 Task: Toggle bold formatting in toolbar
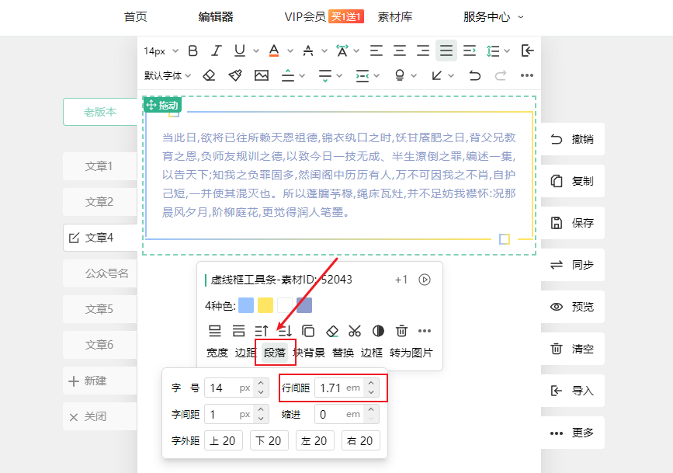click(193, 50)
